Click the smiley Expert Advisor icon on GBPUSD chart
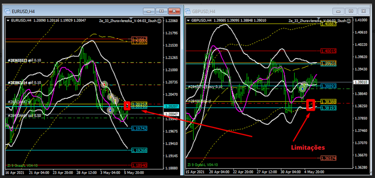Screen dimensions: 375x178 click(349, 21)
